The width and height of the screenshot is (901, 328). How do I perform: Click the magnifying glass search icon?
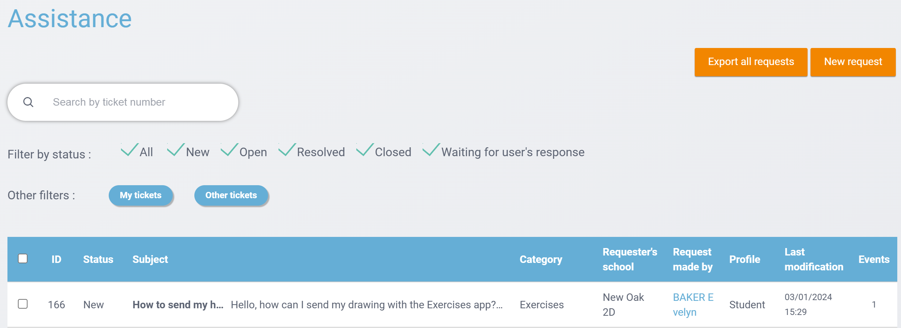[28, 102]
